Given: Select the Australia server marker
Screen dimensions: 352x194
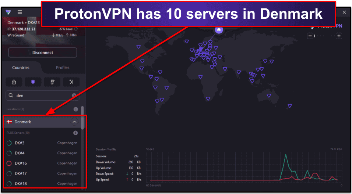Looking at the screenshot, I should (x=269, y=96).
